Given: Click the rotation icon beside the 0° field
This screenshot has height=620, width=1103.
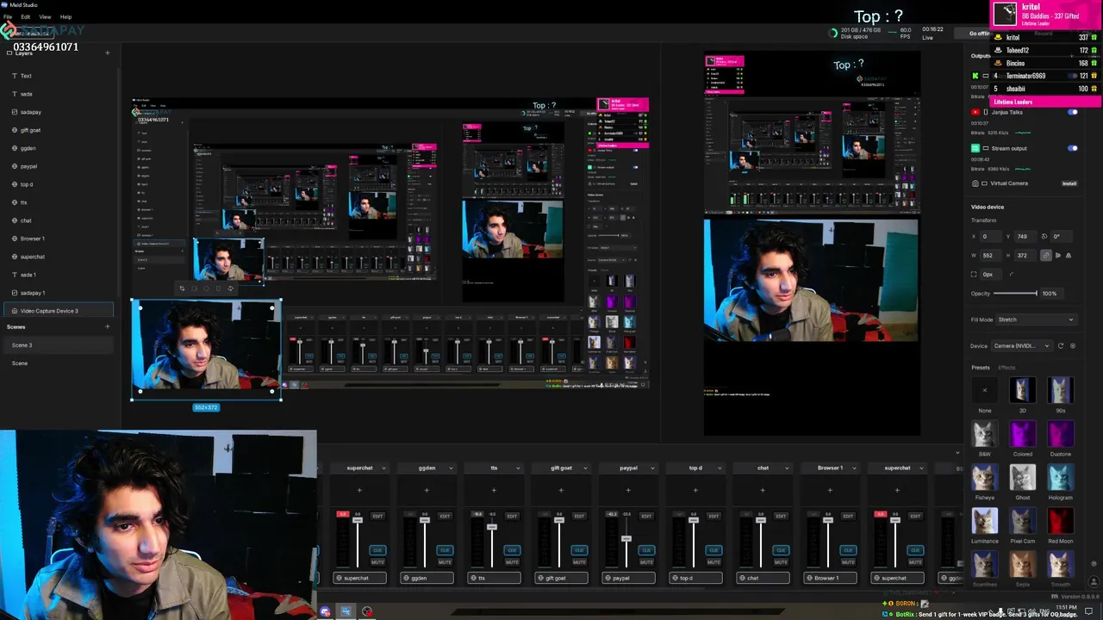Looking at the screenshot, I should 1044,237.
